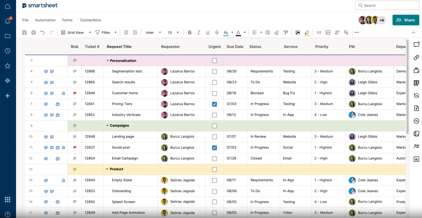Open the Connections menu

[91, 20]
